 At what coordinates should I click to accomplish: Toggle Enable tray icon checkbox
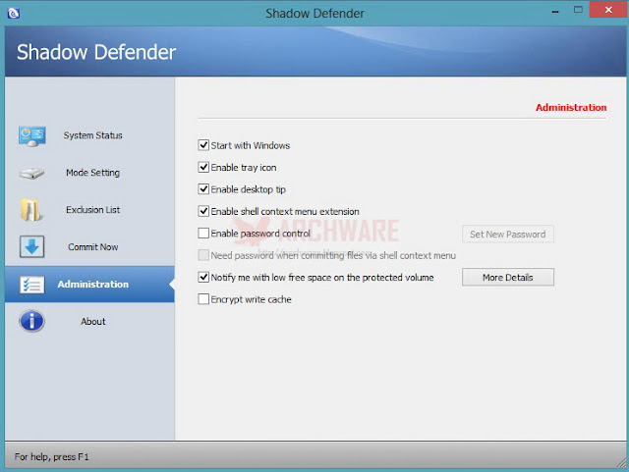203,167
